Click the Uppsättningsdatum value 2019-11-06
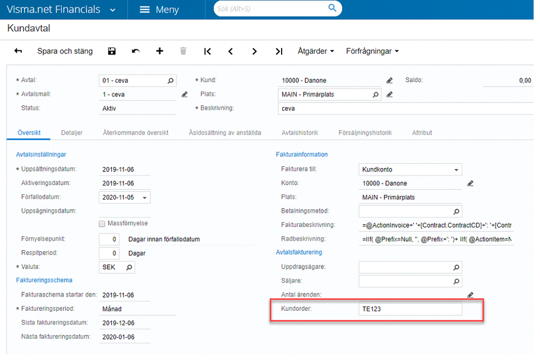The height and width of the screenshot is (361, 540). [x=118, y=170]
